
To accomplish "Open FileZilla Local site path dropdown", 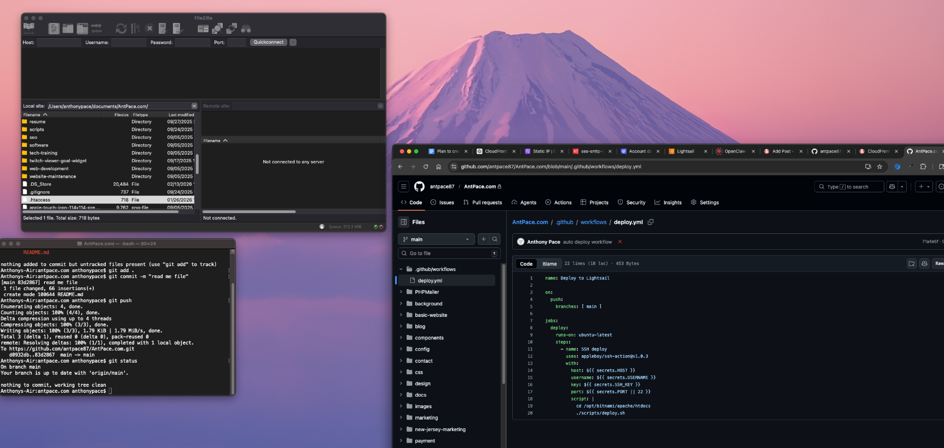I will 194,106.
